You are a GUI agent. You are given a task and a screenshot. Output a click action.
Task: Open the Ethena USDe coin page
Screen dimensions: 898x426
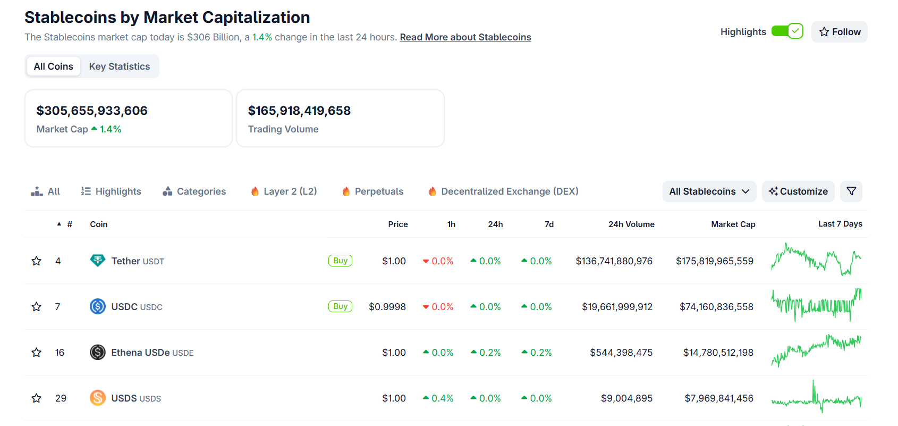[x=153, y=353]
